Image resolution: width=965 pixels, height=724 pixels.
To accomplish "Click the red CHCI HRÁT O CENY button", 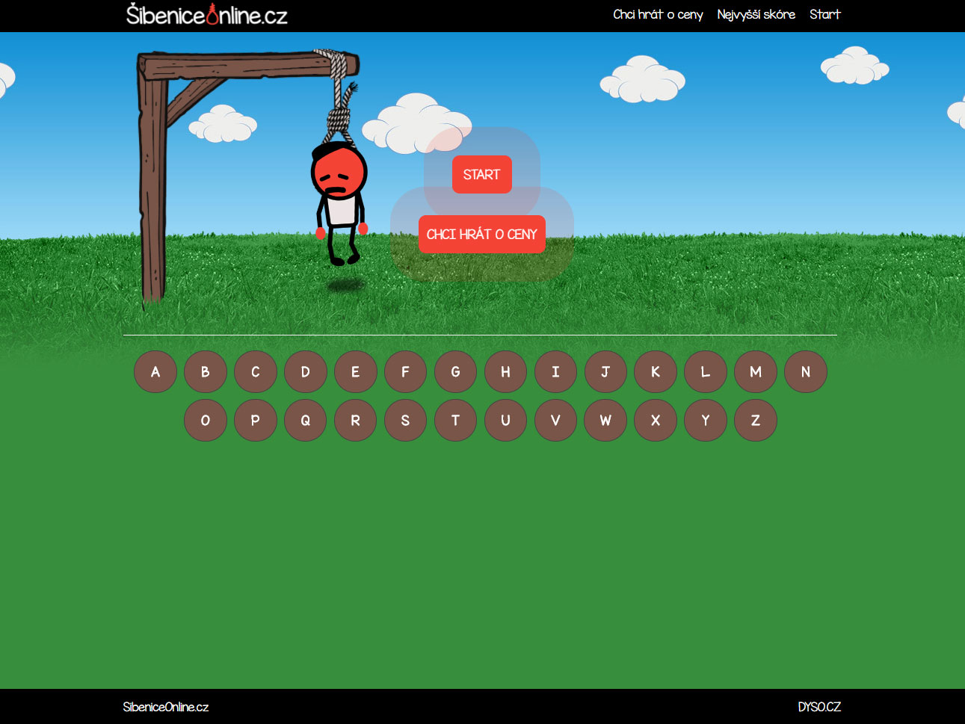I will (x=482, y=234).
